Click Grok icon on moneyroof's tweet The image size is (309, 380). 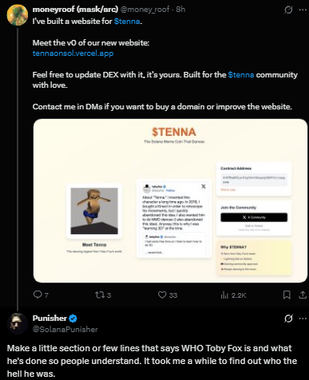pyautogui.click(x=288, y=10)
